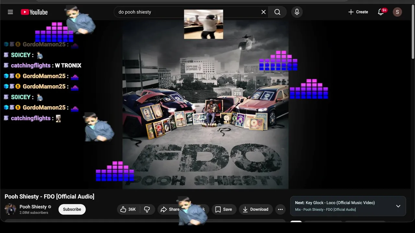The image size is (415, 233).
Task: Click 'Mix - Pooh Shiesty - FDO' playlist label
Action: pyautogui.click(x=325, y=210)
